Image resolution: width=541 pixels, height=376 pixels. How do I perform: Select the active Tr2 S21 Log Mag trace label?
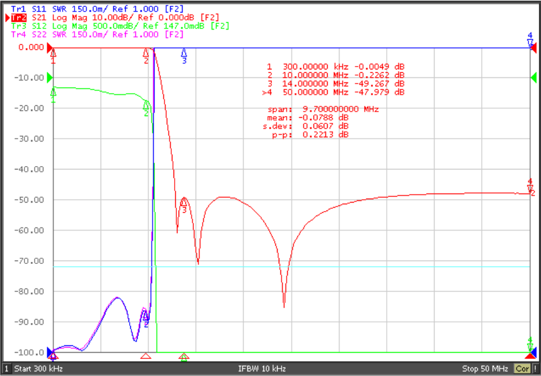pos(115,17)
